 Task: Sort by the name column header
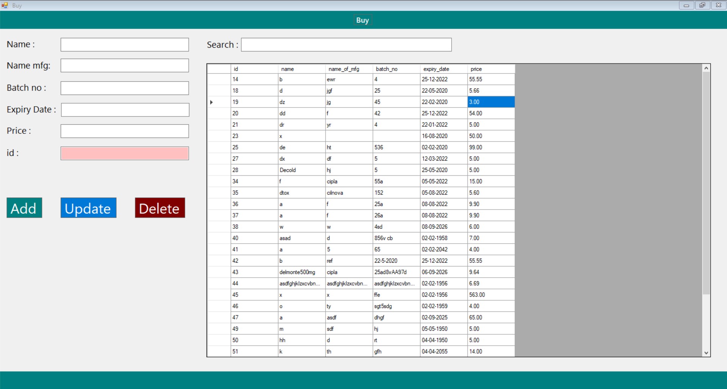(x=302, y=69)
